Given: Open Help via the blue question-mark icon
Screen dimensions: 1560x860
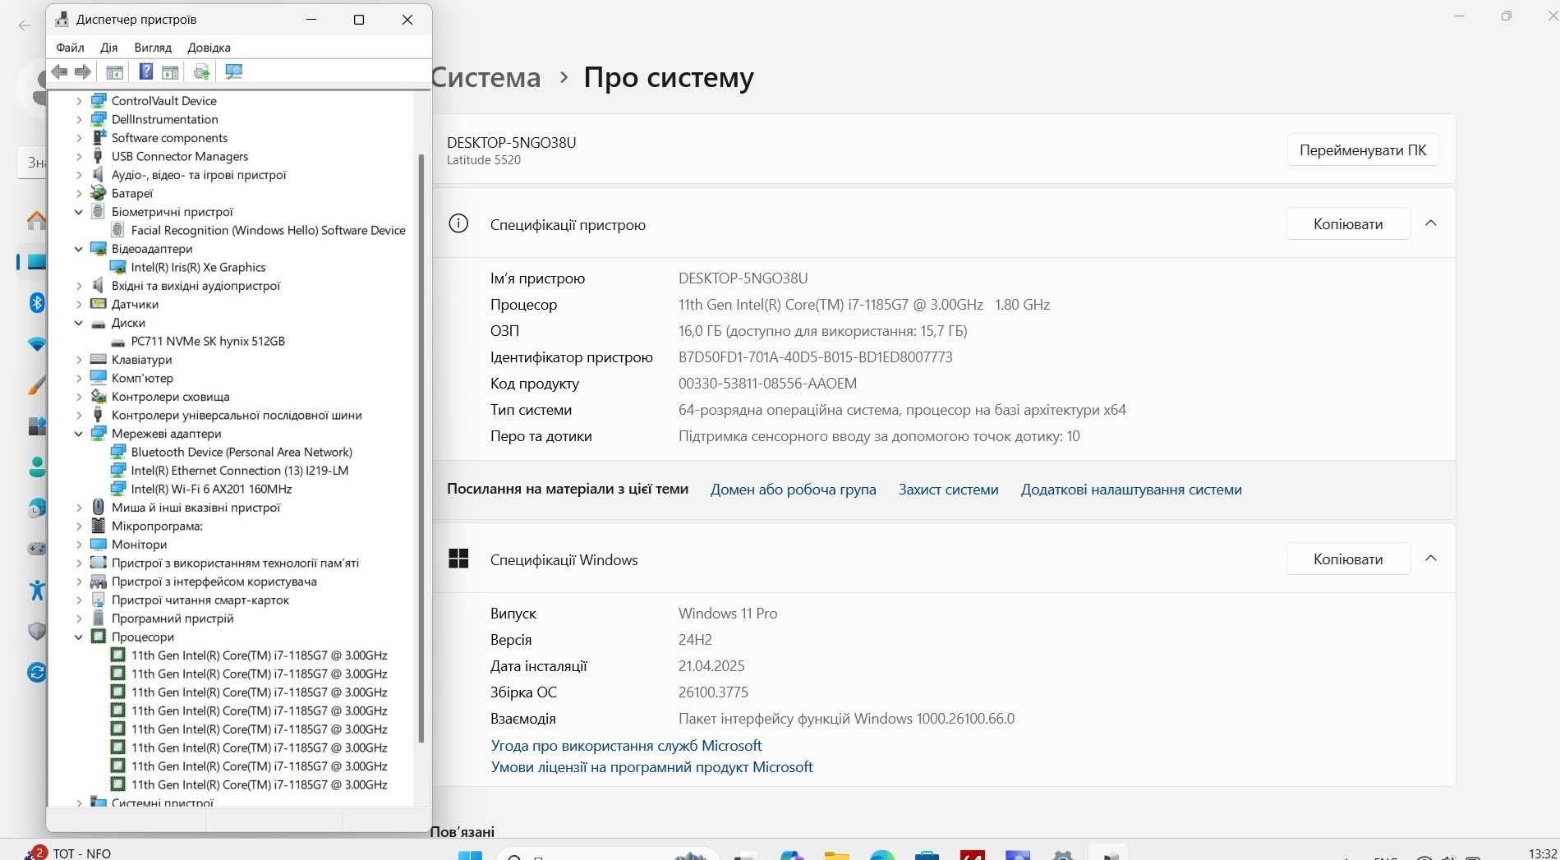Looking at the screenshot, I should tap(145, 72).
